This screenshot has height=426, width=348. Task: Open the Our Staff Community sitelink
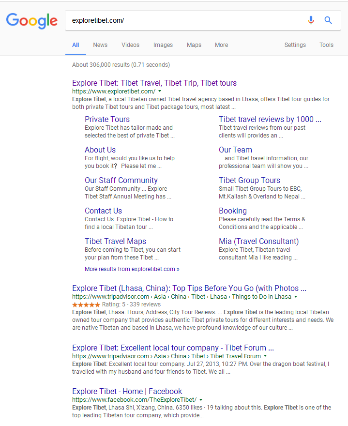121,180
